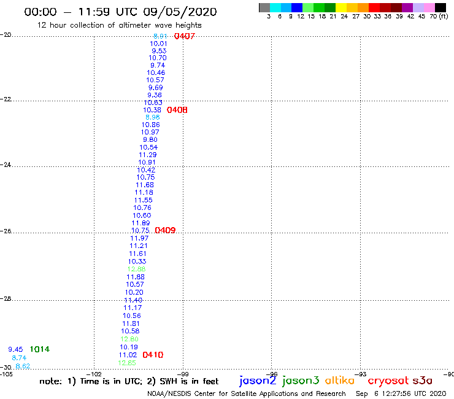Screen dimensions: 454x399
Task: Click the note 'SWH is in feet'
Action: coord(189,381)
